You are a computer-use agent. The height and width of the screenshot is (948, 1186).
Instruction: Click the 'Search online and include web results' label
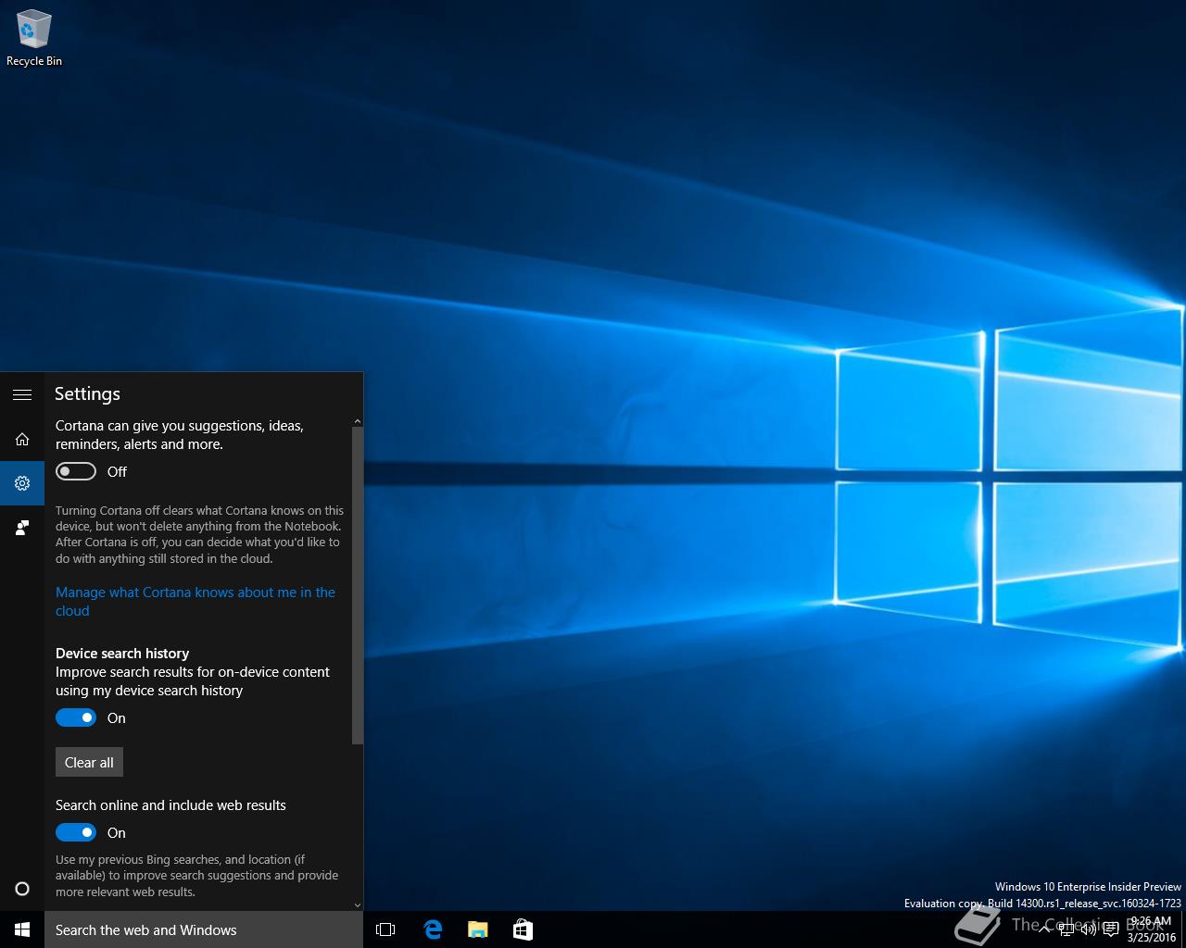pos(170,805)
